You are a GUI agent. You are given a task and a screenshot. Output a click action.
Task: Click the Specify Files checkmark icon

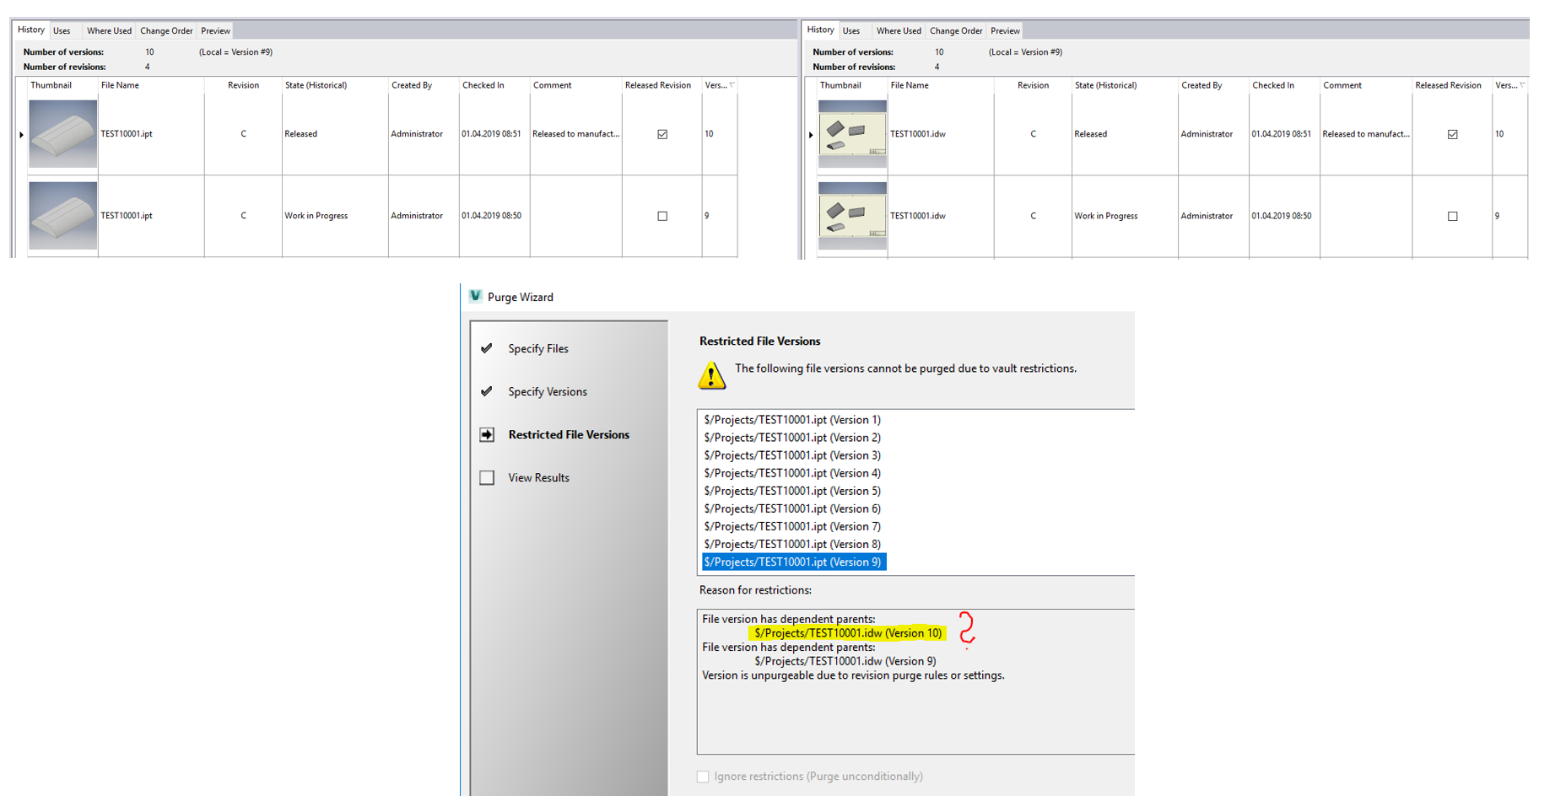pyautogui.click(x=487, y=348)
